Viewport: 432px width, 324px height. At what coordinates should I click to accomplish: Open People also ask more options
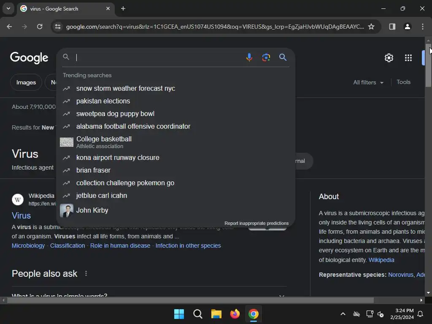86,273
